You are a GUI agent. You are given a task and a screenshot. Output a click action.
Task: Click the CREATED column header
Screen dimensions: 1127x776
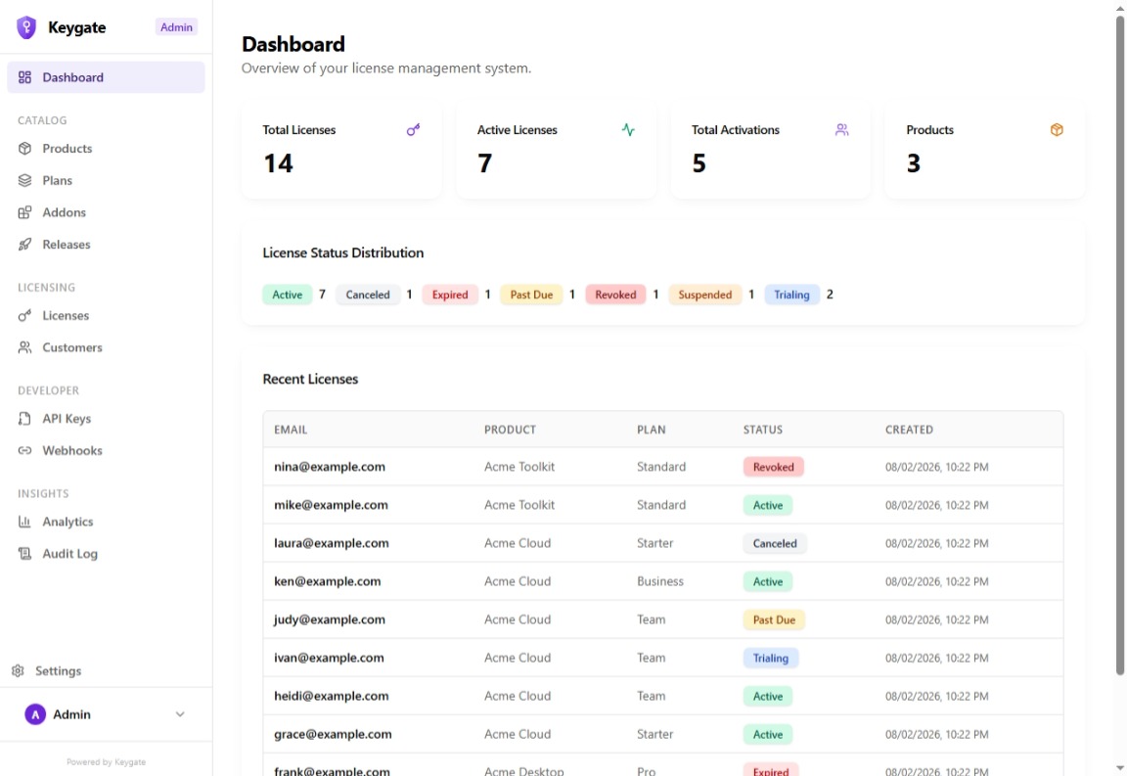pos(909,430)
